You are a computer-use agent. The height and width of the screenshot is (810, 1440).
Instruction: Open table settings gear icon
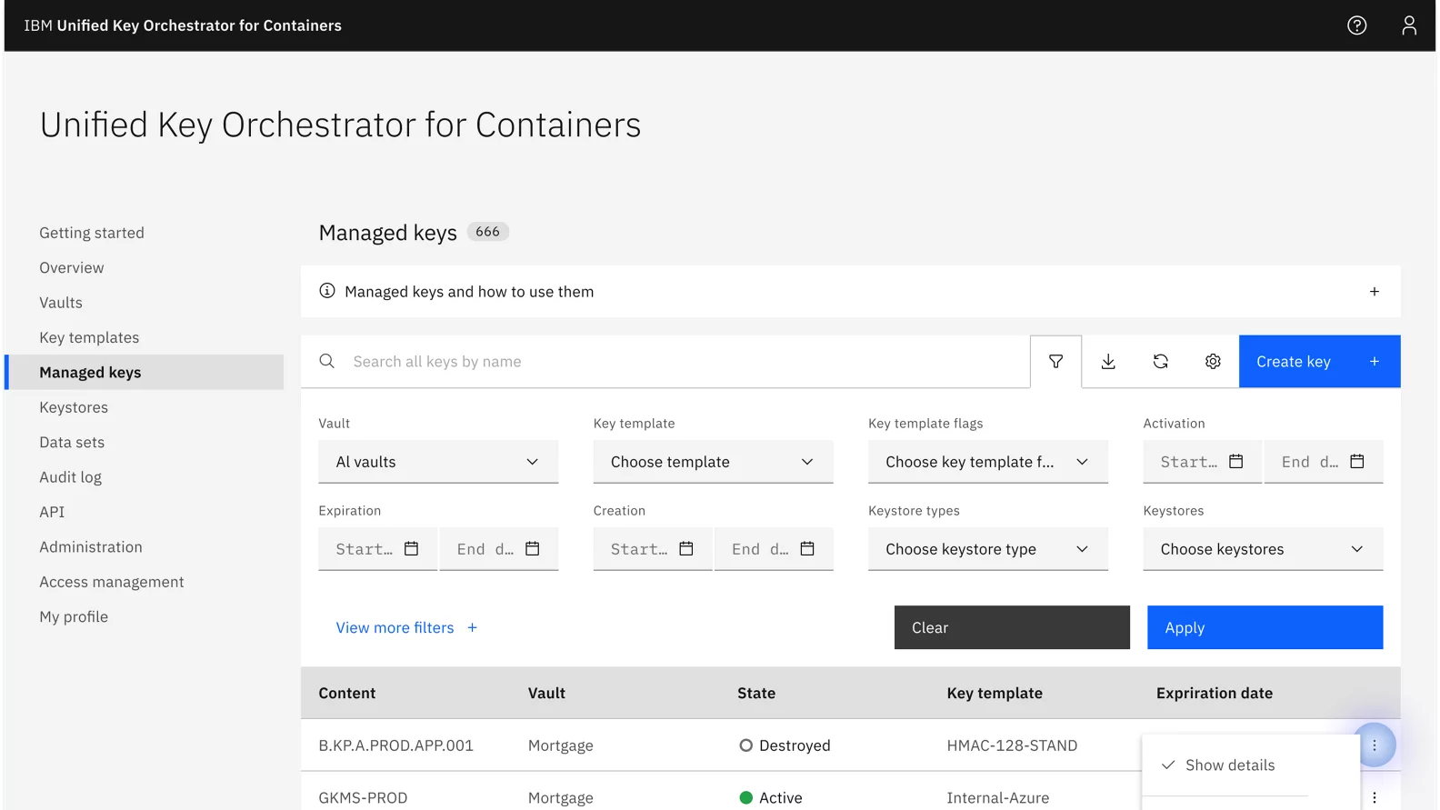1213,362
